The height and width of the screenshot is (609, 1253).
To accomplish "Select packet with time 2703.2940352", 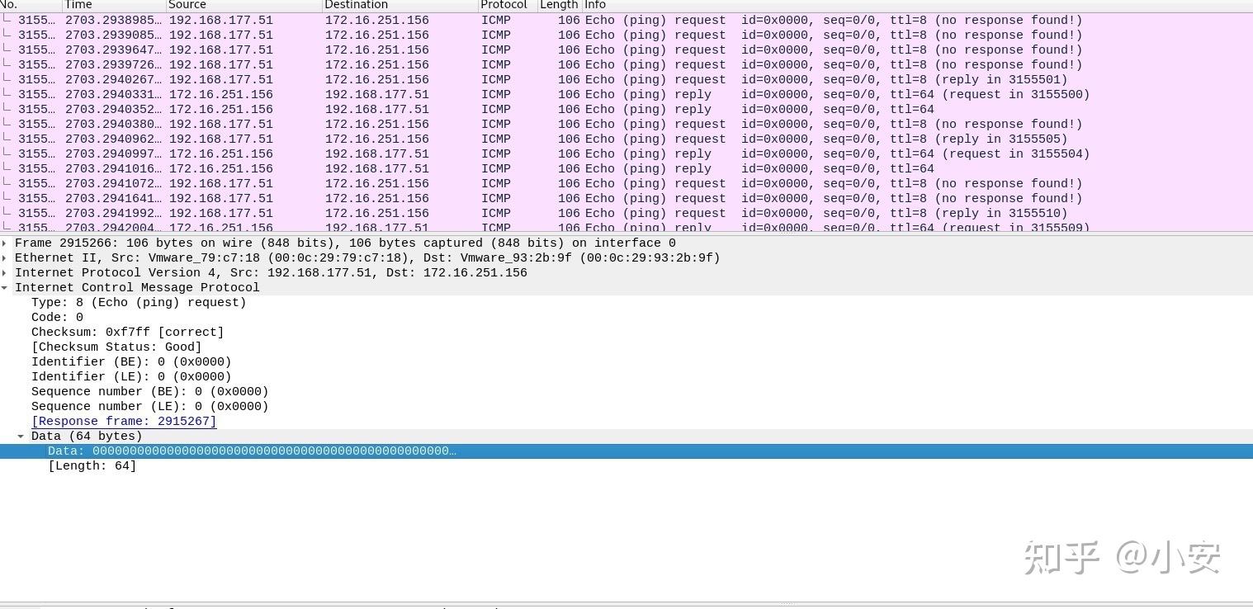I will pyautogui.click(x=626, y=110).
